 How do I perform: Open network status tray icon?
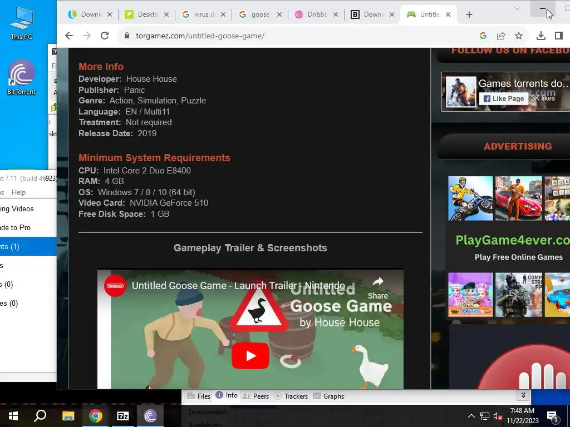click(485, 416)
